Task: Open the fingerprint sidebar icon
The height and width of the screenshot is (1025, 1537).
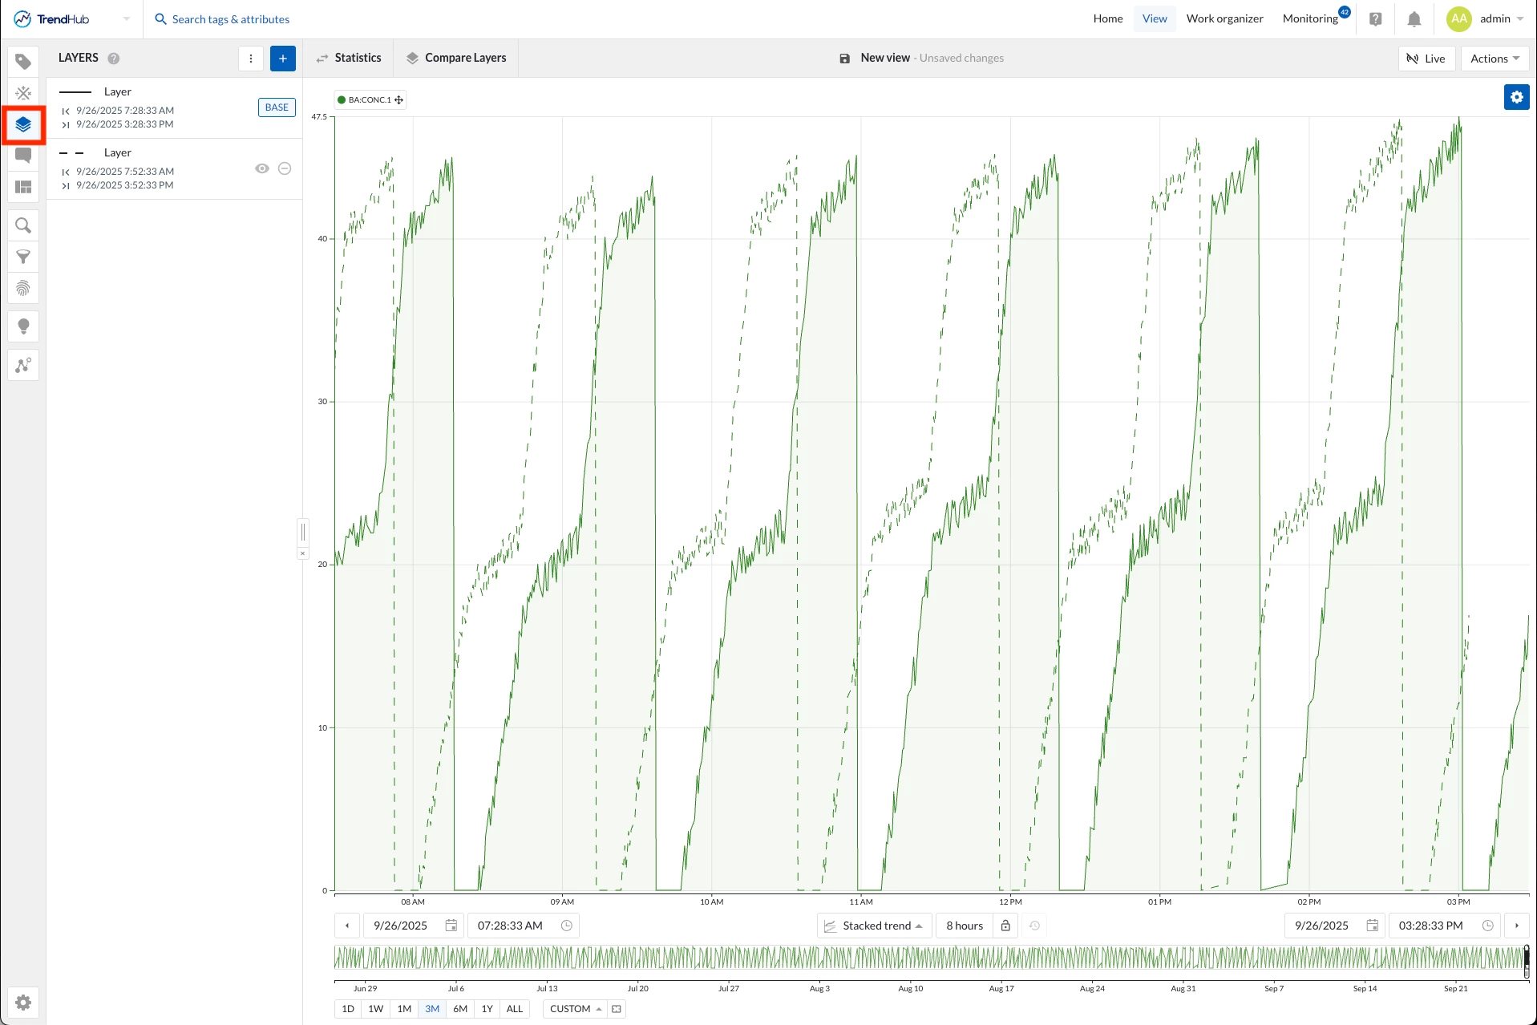Action: (x=23, y=288)
